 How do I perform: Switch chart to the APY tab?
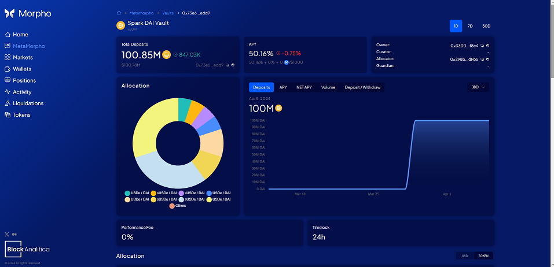click(283, 87)
